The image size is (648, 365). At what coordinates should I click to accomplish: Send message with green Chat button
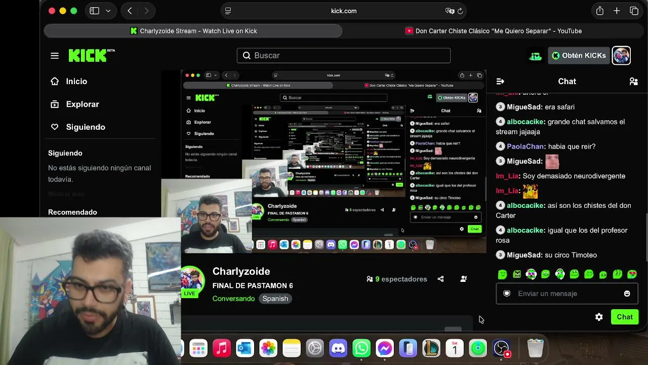(x=625, y=317)
